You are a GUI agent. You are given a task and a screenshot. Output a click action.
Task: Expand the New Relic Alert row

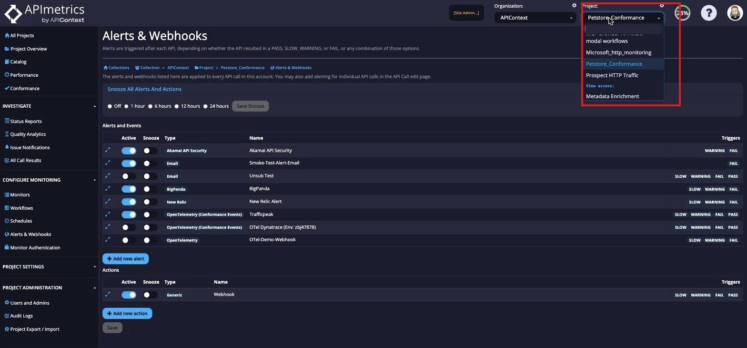click(x=108, y=202)
